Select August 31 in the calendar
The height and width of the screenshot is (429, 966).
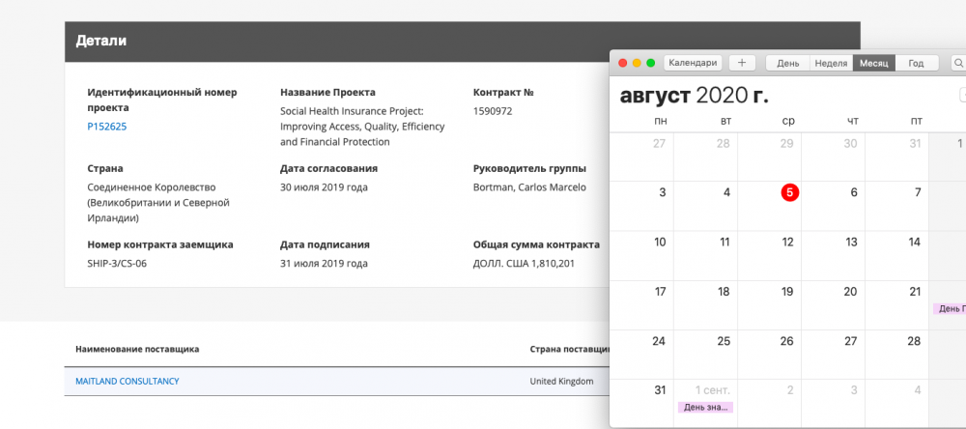[660, 390]
